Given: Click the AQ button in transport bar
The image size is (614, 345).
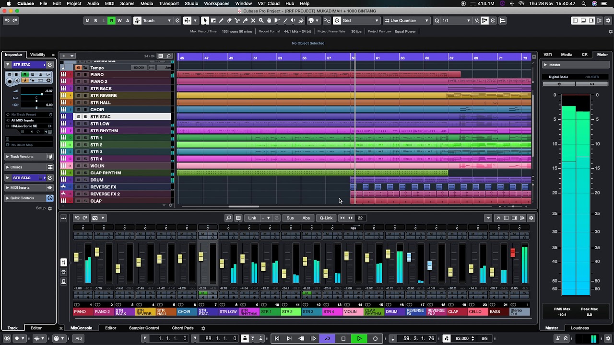Looking at the screenshot, I should tap(79, 339).
